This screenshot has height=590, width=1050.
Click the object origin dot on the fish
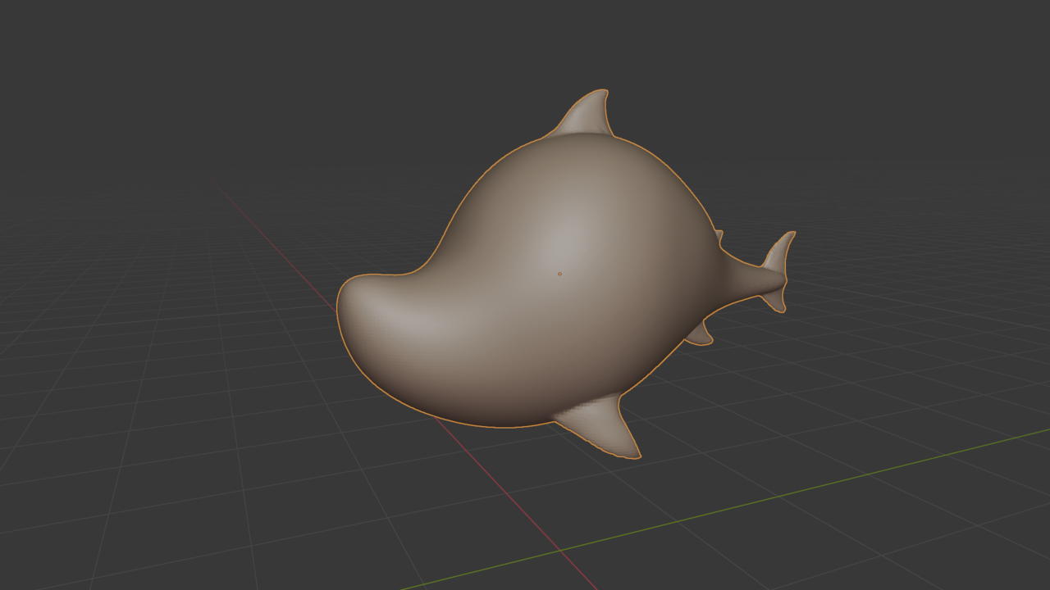[561, 273]
